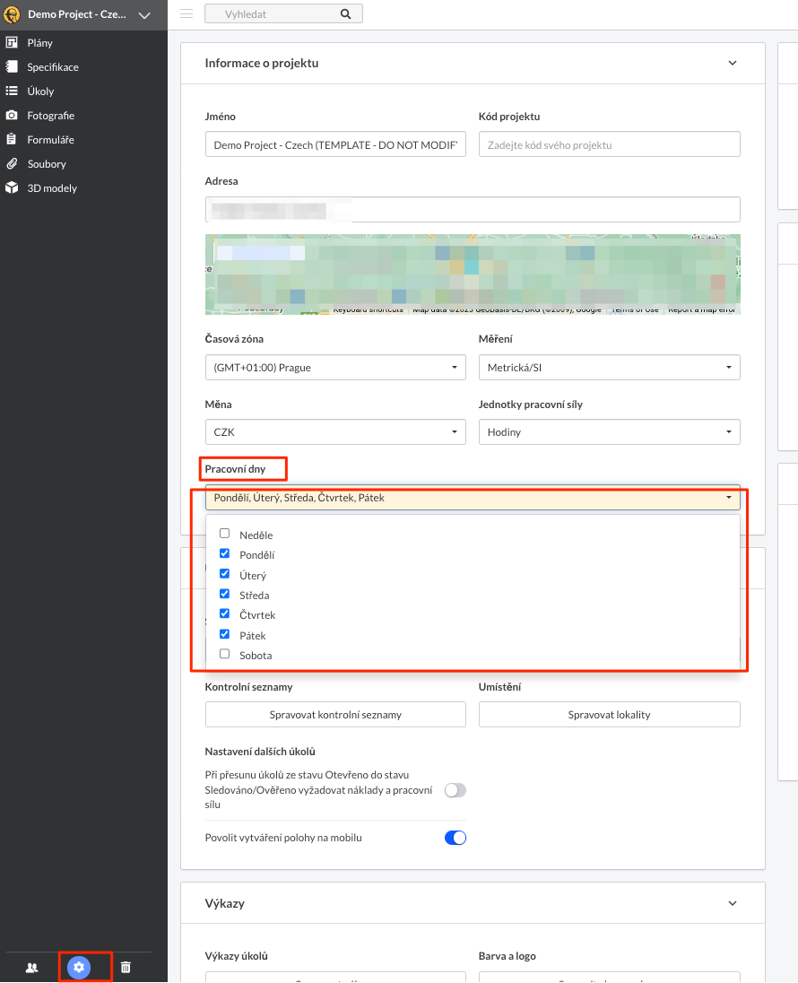
Task: Go to Specifikace in sidebar
Action: tap(53, 67)
